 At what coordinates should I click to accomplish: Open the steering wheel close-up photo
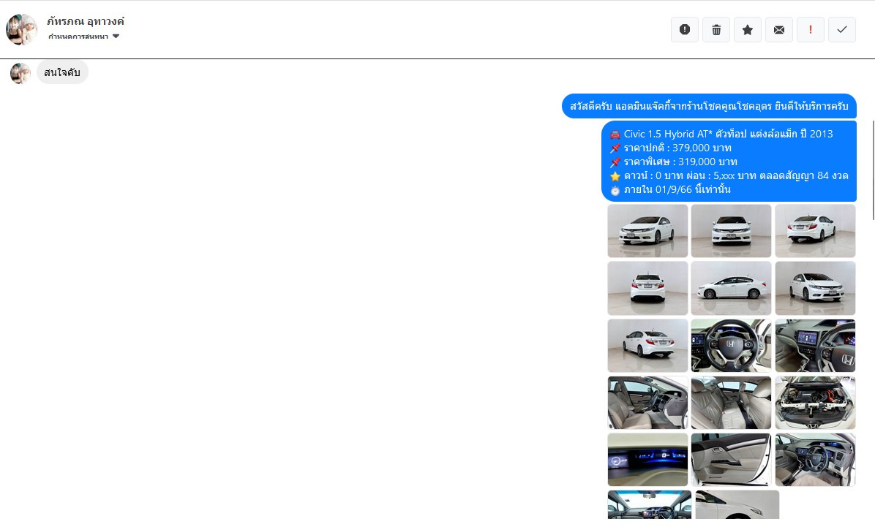point(731,346)
